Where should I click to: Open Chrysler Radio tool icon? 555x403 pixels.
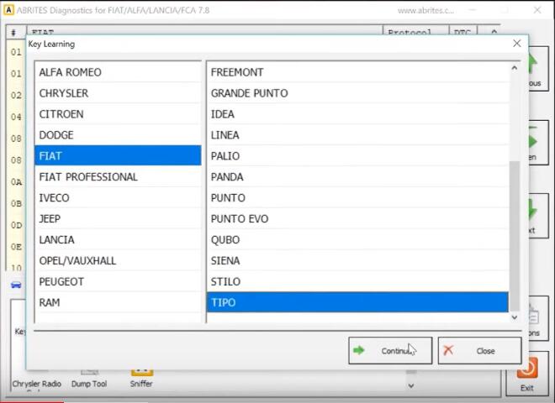[x=37, y=380]
